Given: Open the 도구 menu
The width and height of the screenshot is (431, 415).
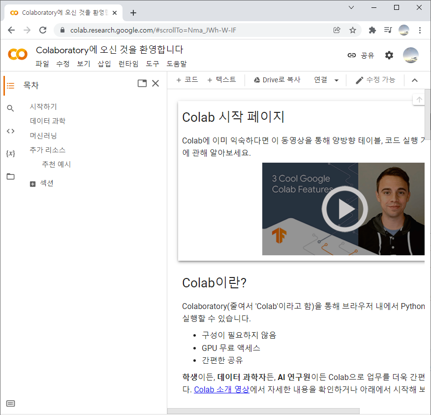Looking at the screenshot, I should 153,64.
